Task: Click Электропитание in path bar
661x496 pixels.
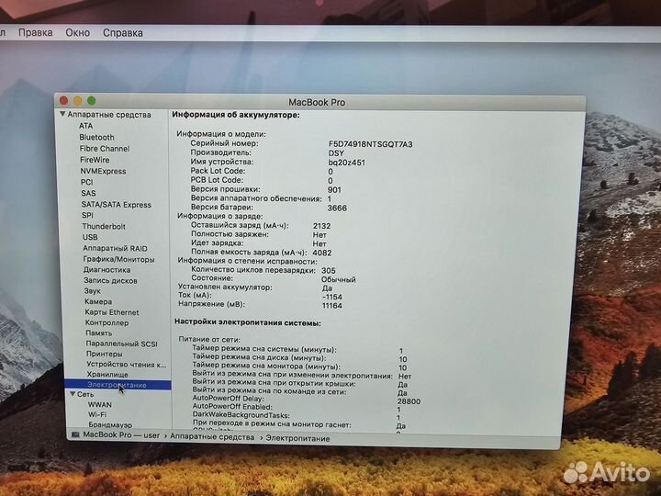Action: [297, 439]
